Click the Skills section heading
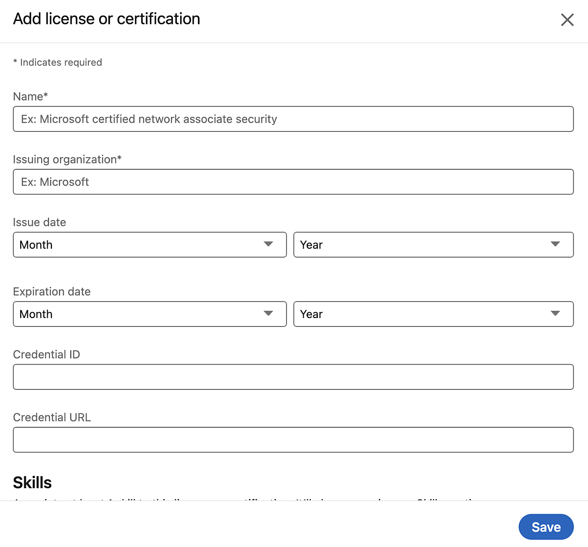 click(x=32, y=482)
